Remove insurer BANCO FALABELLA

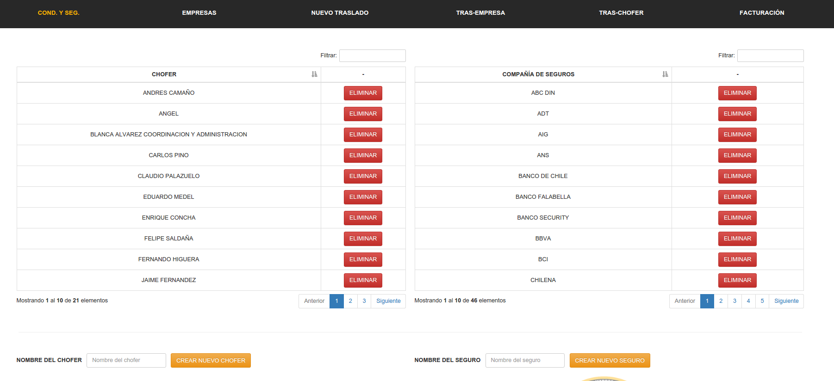pos(737,197)
